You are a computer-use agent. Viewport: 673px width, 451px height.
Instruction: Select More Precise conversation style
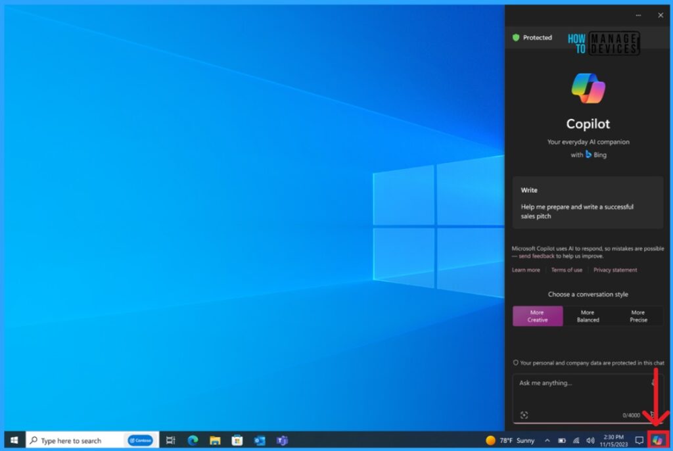click(x=638, y=316)
